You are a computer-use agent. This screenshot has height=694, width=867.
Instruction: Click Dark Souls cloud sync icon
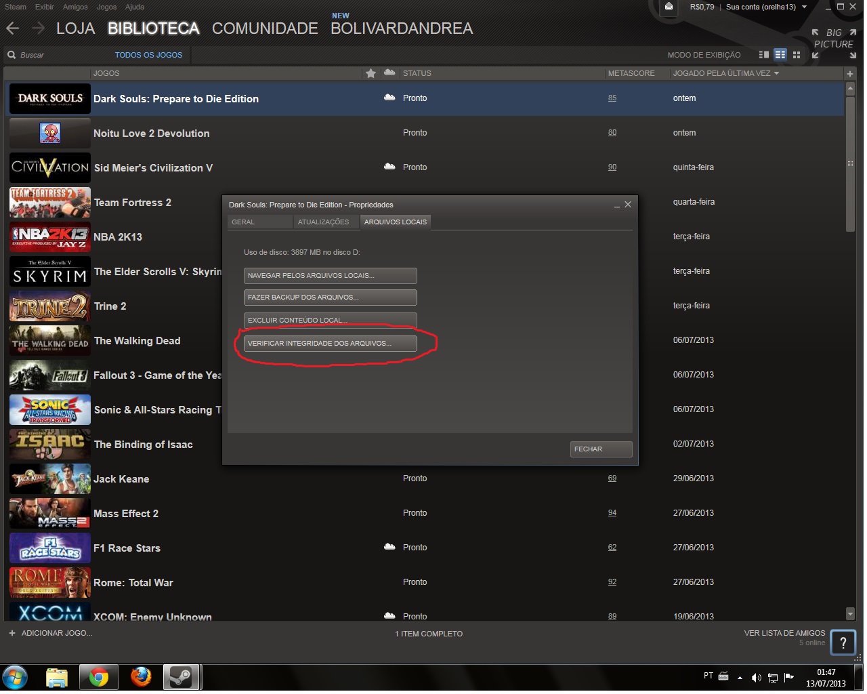pos(389,98)
